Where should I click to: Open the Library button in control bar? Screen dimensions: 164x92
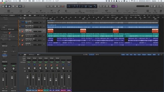pyautogui.click(x=3, y=6)
